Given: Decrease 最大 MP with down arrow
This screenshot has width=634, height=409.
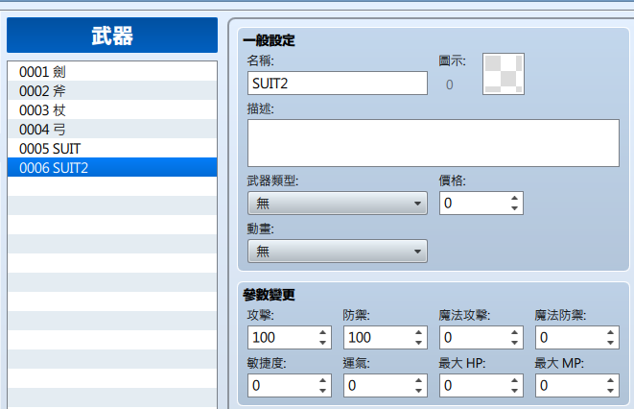Looking at the screenshot, I should [x=610, y=391].
